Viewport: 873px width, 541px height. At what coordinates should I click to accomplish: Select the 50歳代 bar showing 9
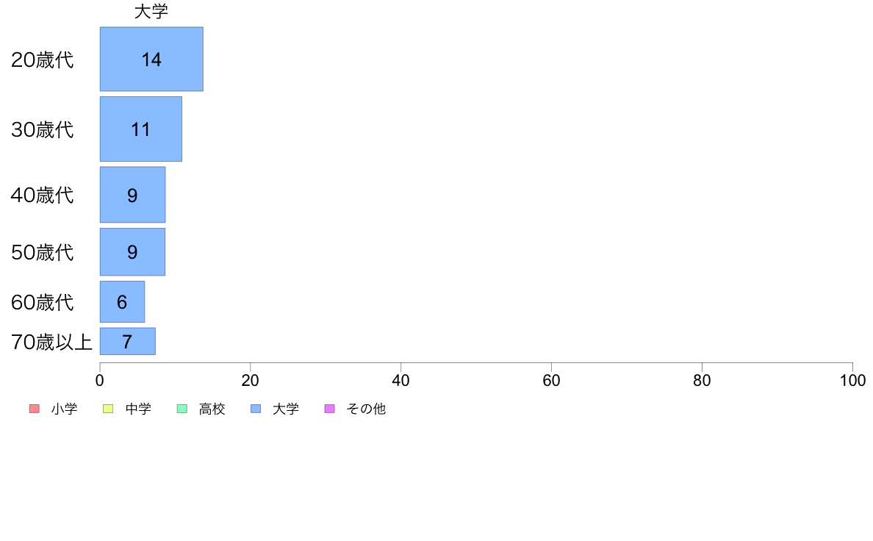132,252
